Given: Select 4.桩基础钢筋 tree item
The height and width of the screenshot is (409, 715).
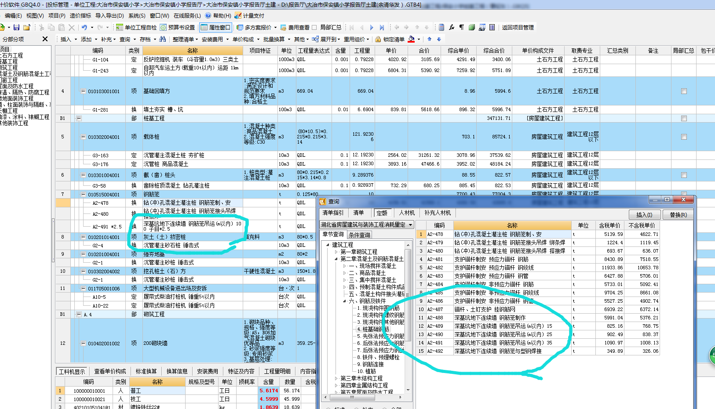Looking at the screenshot, I should (373, 329).
